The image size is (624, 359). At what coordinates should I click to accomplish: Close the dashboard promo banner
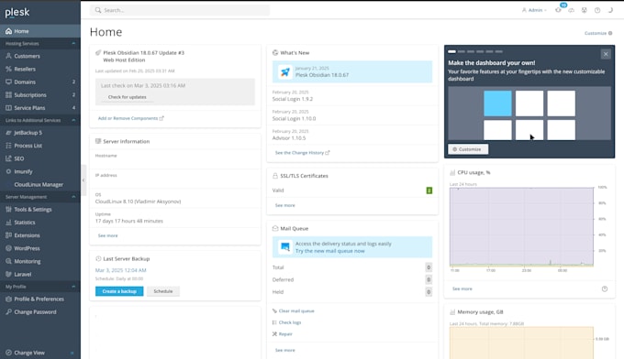pos(606,54)
